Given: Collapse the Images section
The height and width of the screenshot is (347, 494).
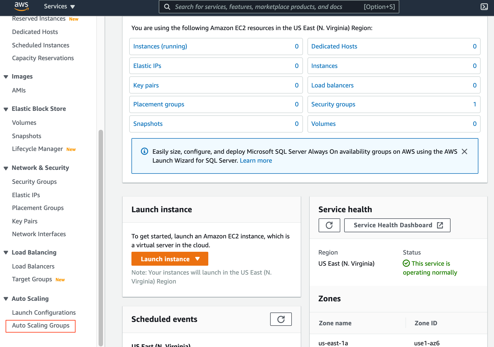Looking at the screenshot, I should [x=6, y=77].
